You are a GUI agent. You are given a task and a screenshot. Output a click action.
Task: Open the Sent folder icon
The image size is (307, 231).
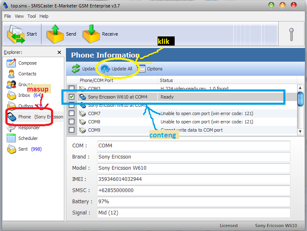click(x=11, y=149)
